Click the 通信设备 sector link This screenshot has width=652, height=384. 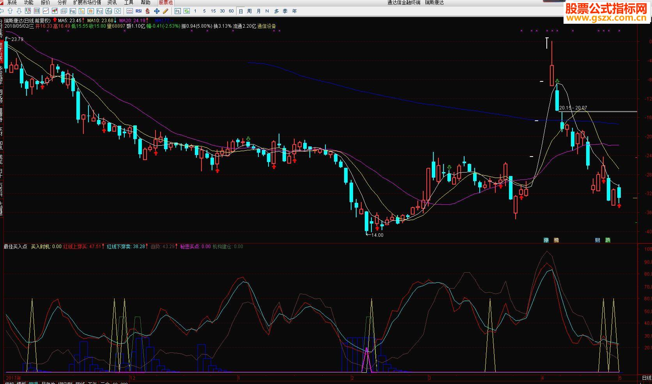point(267,26)
